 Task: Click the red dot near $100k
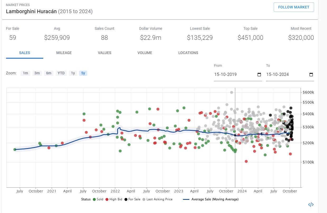click(x=246, y=161)
